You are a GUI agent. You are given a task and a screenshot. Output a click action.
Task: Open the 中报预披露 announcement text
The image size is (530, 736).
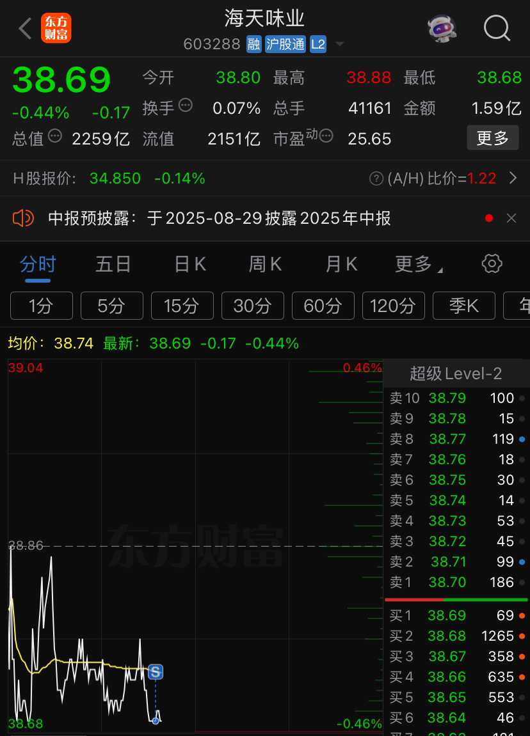220,218
